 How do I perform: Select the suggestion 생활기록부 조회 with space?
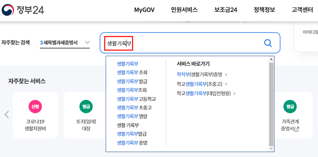(132, 72)
